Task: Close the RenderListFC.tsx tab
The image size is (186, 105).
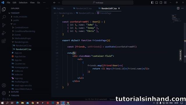Action: click(x=119, y=8)
